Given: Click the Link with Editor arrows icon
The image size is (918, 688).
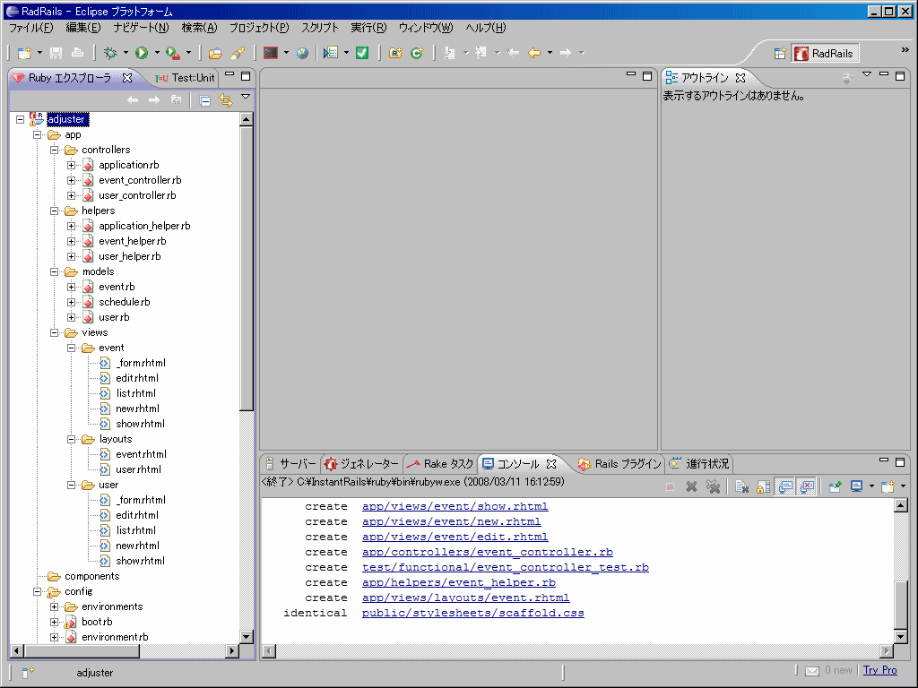Looking at the screenshot, I should point(226,100).
